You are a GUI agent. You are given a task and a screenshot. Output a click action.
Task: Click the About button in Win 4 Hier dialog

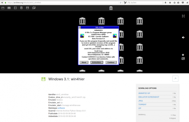coord(84,63)
